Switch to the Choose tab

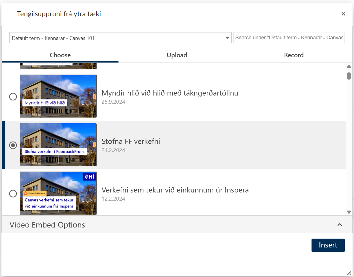[x=60, y=55]
